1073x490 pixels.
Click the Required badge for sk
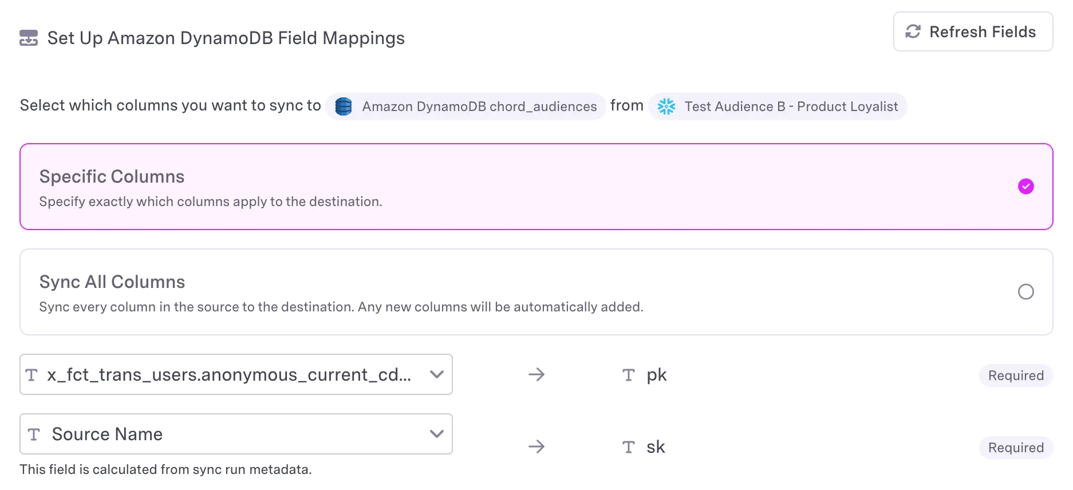(1016, 448)
